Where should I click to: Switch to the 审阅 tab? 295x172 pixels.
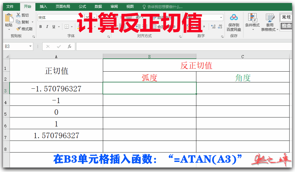point(114,7)
